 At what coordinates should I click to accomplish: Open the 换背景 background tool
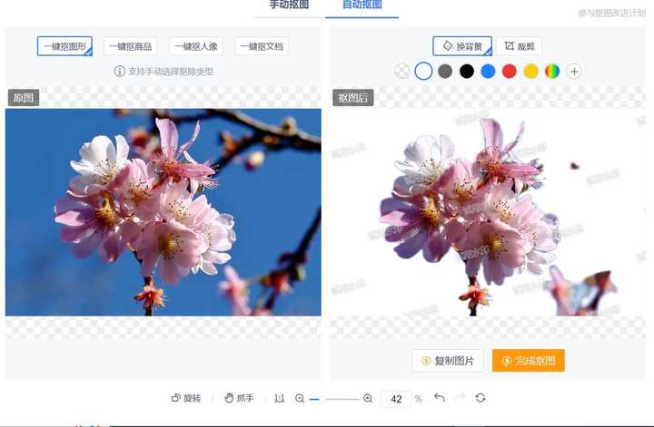[x=462, y=45]
